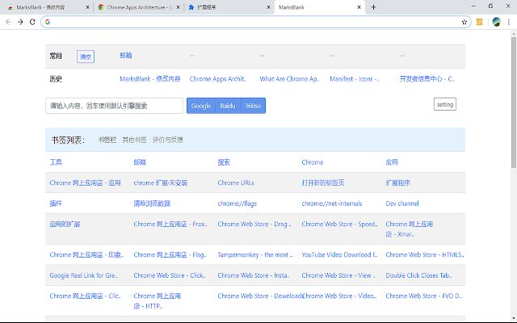
Task: Select the 书签栏 bookmark tab
Action: 107,140
